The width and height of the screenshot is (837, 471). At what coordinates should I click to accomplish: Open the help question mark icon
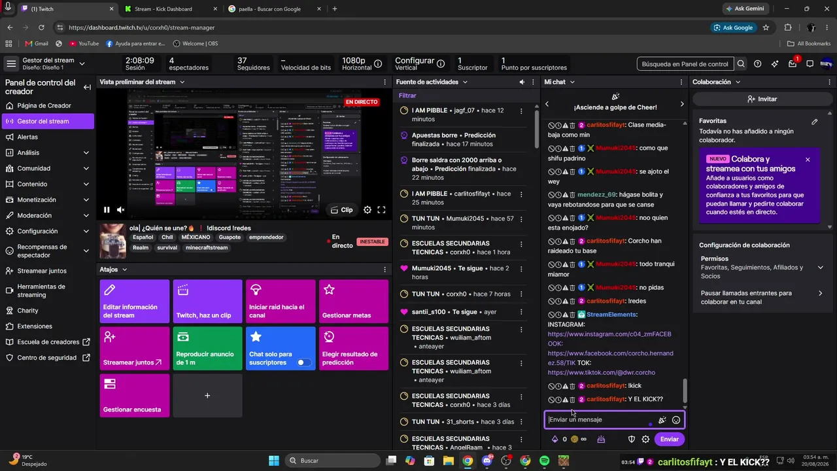coord(757,64)
